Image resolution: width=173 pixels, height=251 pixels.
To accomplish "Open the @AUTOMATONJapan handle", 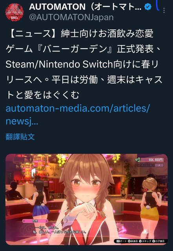I will tap(71, 17).
